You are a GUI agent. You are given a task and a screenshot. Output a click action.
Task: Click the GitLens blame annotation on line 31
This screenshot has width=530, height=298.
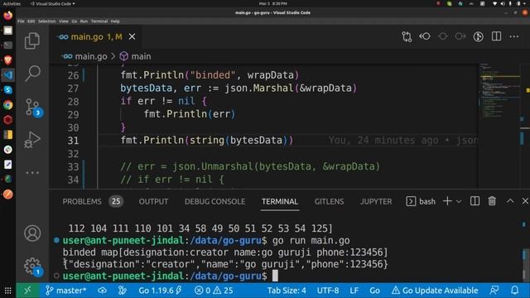(403, 140)
